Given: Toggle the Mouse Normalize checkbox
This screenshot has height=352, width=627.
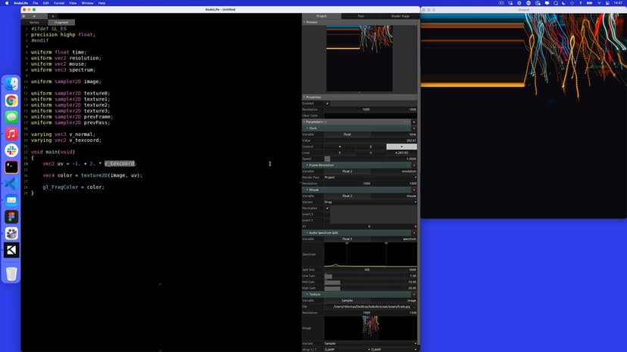Looking at the screenshot, I should pos(327,208).
